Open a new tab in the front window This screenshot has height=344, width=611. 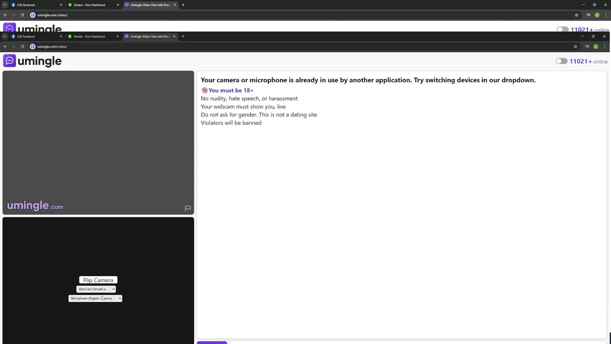182,36
